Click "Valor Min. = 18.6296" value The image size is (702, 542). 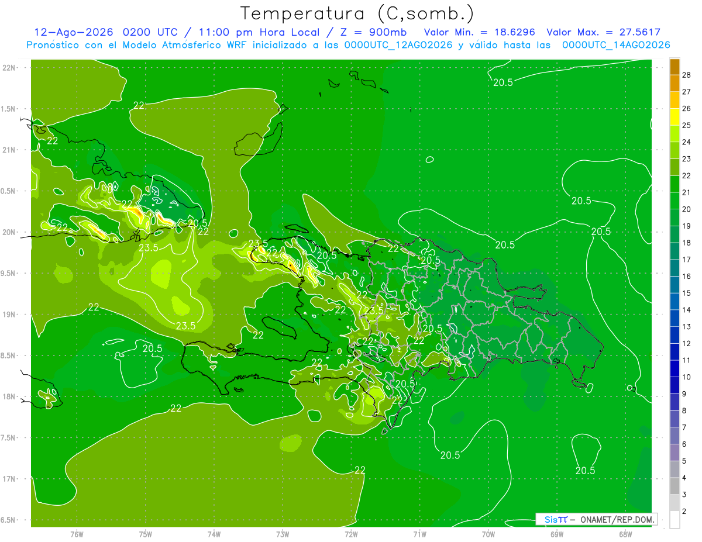[479, 32]
